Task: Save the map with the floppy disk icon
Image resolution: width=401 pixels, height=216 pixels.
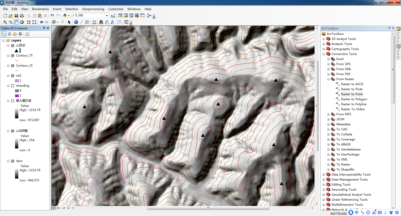Action: 16,16
